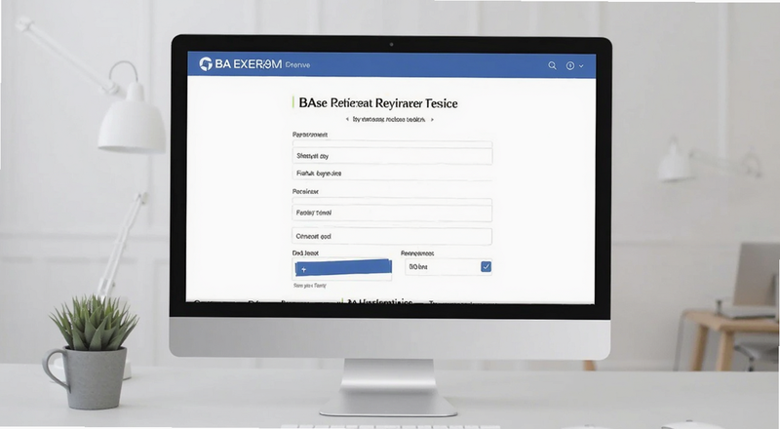Screen dimensions: 780x429
Task: Toggle the blue checkbox beside '50 bns'
Action: click(x=486, y=267)
